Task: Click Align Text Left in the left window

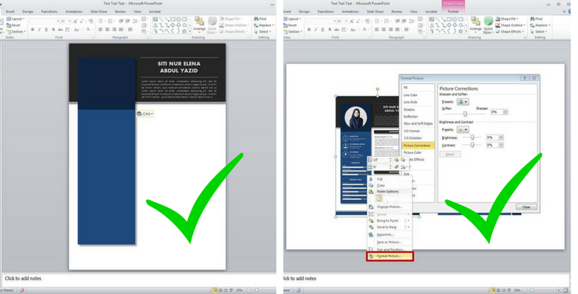Action: (x=101, y=29)
